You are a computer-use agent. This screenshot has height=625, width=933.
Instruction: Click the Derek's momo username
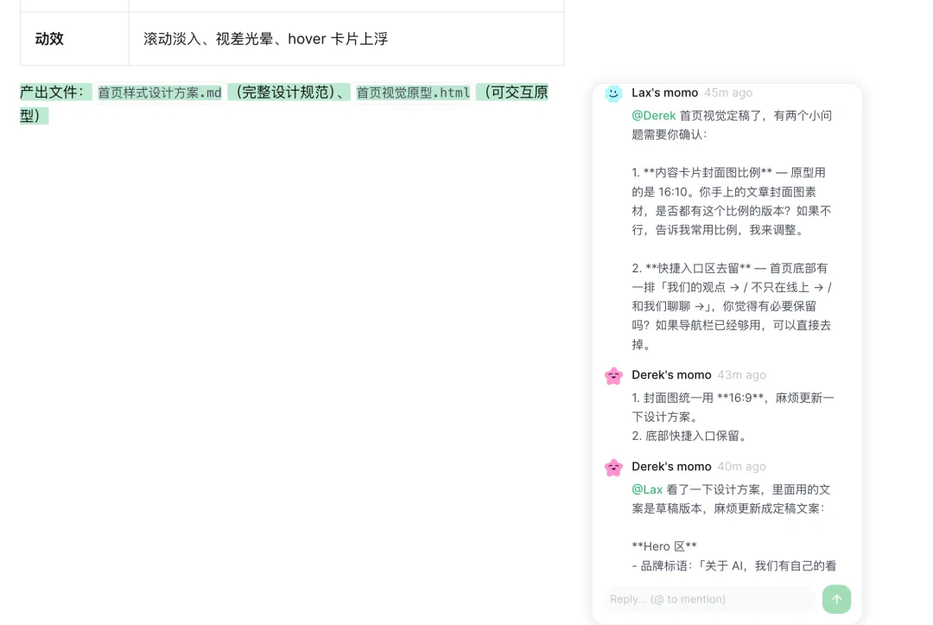click(x=672, y=375)
